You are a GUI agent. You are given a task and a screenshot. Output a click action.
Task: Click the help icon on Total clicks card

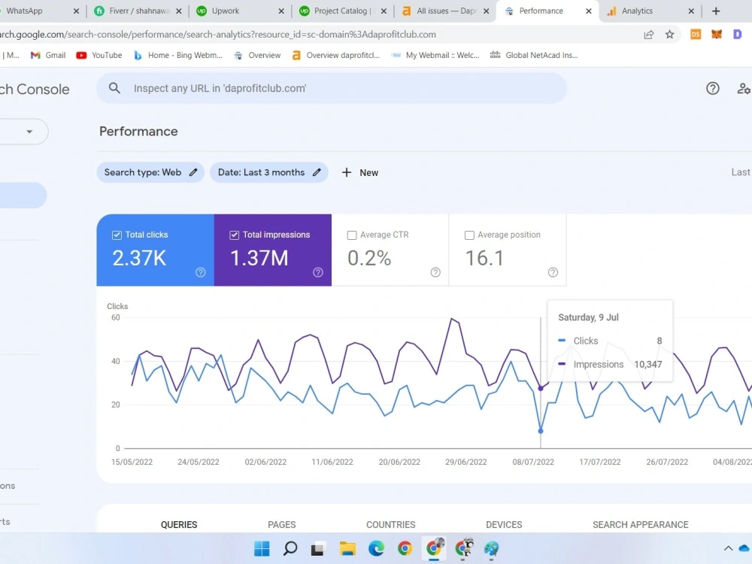pyautogui.click(x=200, y=273)
